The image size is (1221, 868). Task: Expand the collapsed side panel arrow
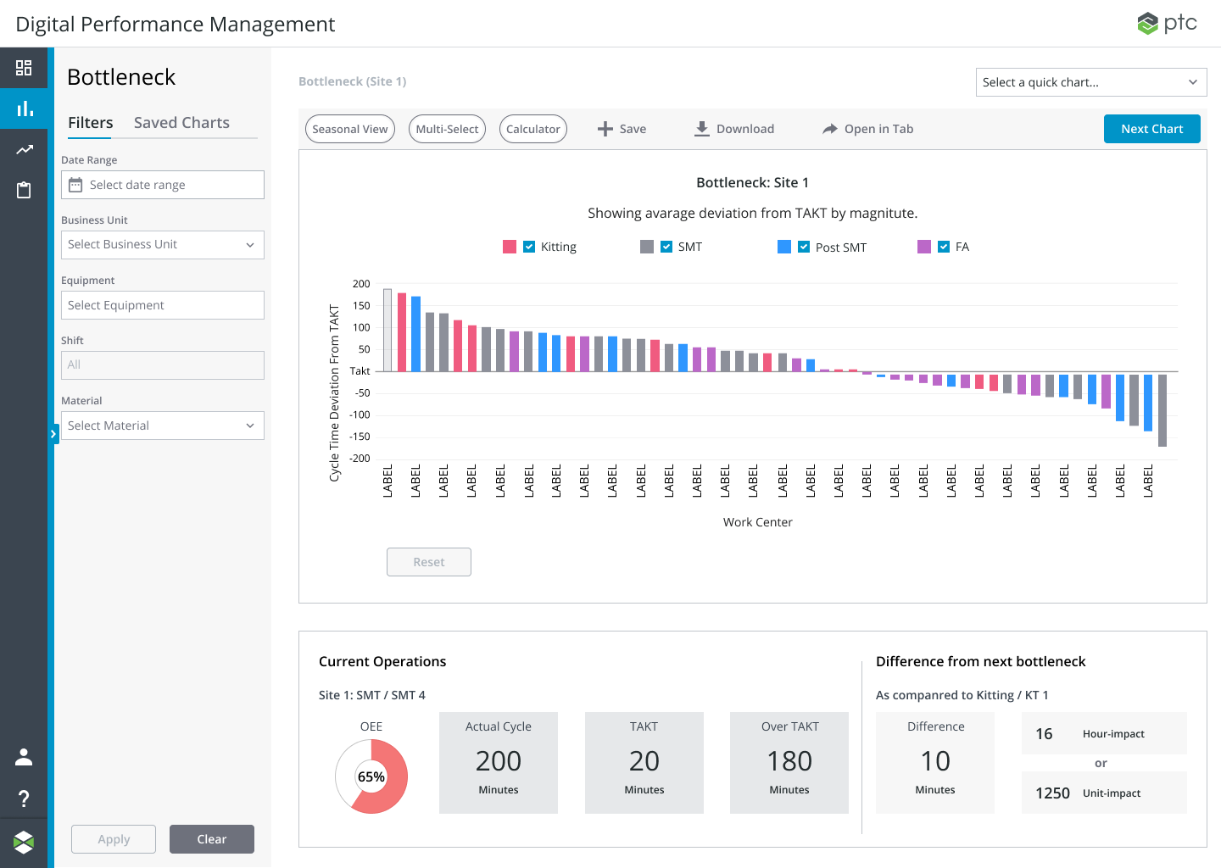coord(53,434)
